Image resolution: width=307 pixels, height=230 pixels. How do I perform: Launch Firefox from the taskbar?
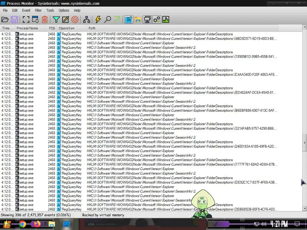point(37,224)
